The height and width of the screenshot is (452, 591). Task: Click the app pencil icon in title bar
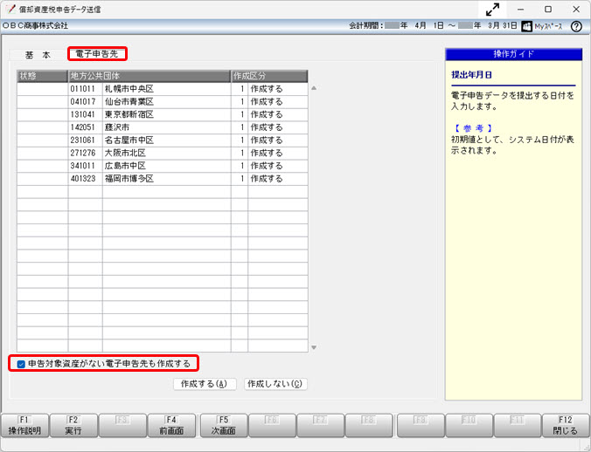[x=9, y=10]
